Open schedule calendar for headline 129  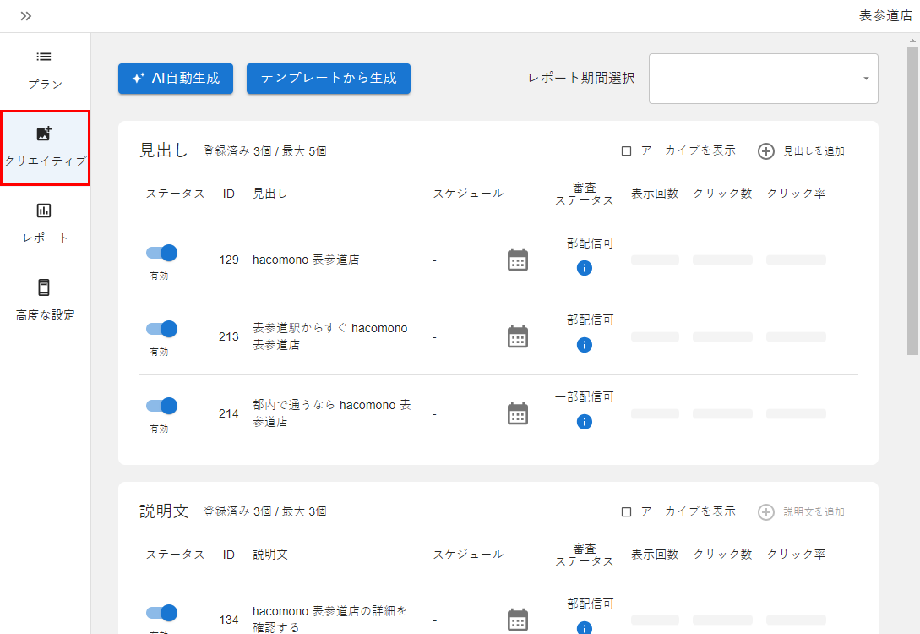pos(517,260)
